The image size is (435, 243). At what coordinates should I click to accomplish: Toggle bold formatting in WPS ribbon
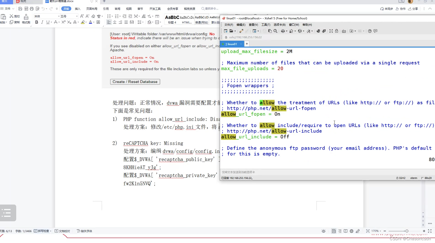click(x=37, y=22)
